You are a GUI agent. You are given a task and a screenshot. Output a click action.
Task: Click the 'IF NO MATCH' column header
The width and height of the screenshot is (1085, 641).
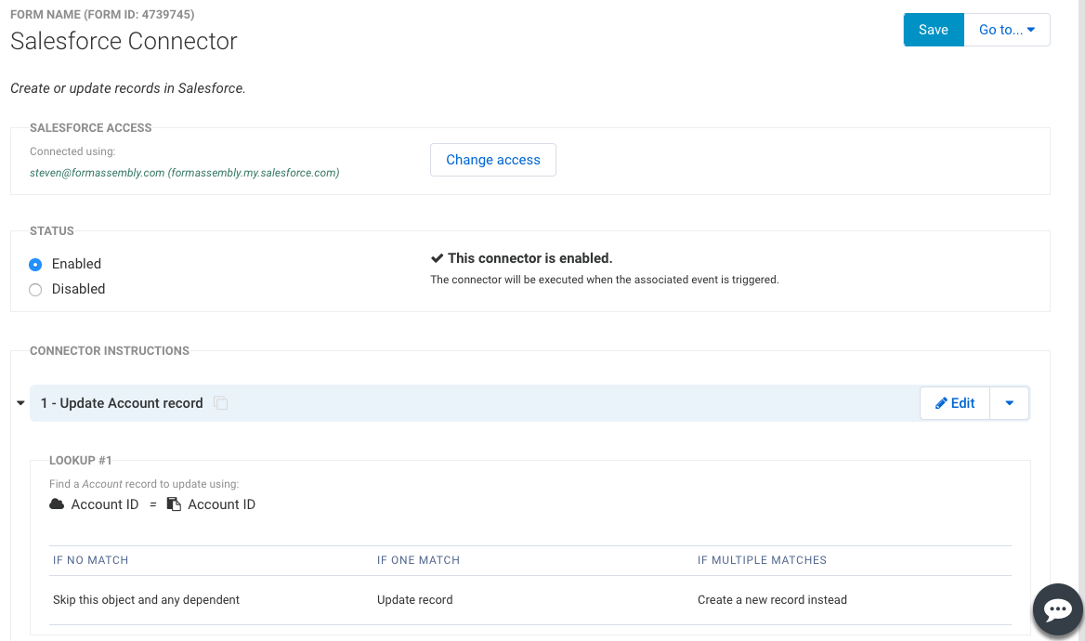(91, 560)
